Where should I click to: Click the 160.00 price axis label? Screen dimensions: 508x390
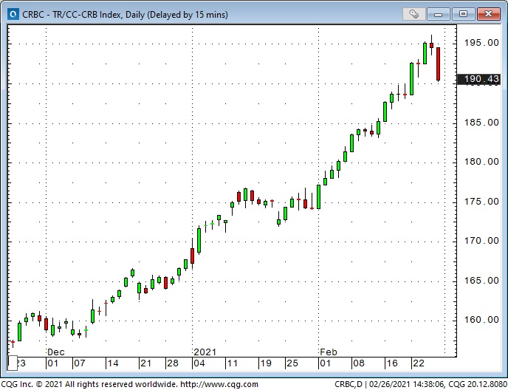(x=481, y=320)
